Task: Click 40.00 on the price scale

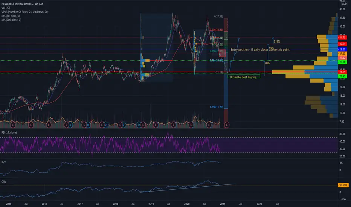Action: point(342,9)
